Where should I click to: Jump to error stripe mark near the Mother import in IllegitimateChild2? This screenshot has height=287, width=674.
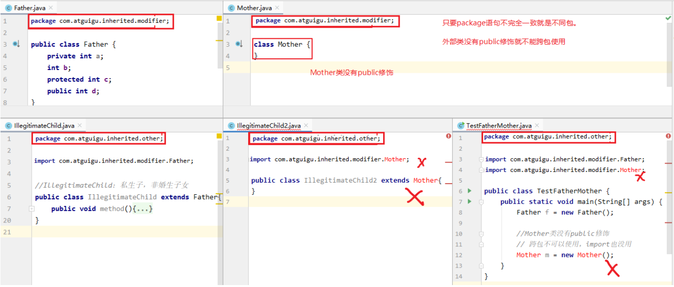[448, 163]
